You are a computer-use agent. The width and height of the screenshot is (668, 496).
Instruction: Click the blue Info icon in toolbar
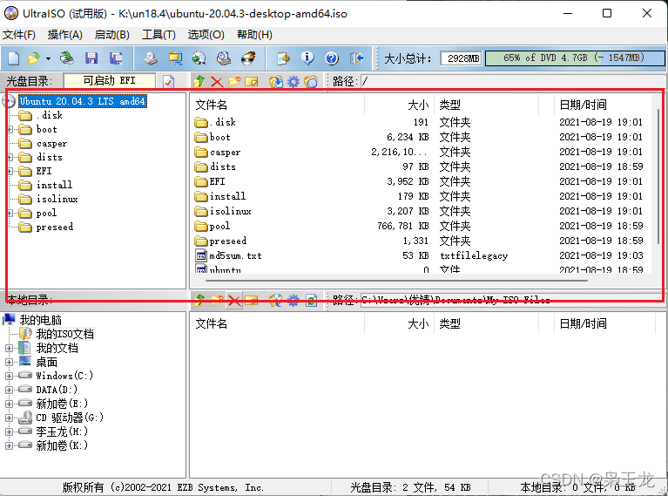[307, 58]
